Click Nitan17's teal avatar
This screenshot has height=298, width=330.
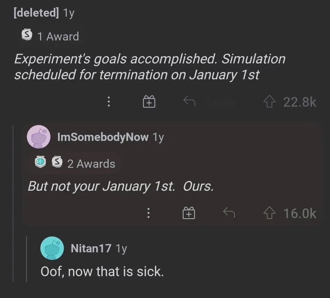click(x=52, y=248)
